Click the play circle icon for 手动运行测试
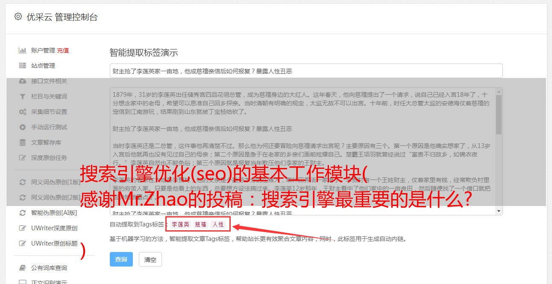 [x=22, y=127]
